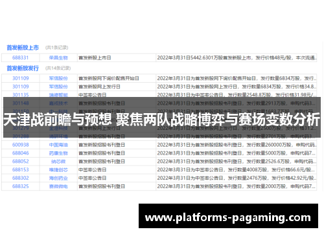
Task: Open stock code 688046 link
Action: click(21, 153)
